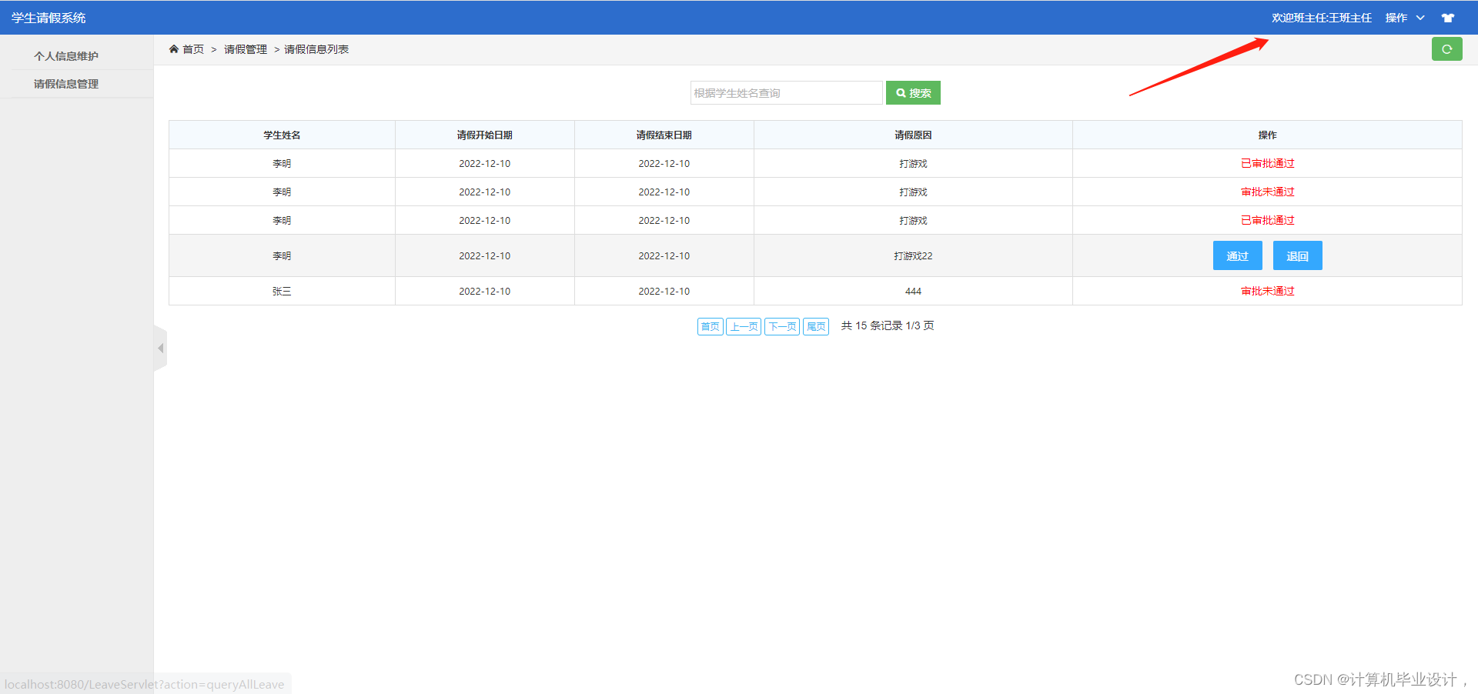Open the skin theme shirt icon
Screen dimensions: 1478x694
(x=1447, y=18)
